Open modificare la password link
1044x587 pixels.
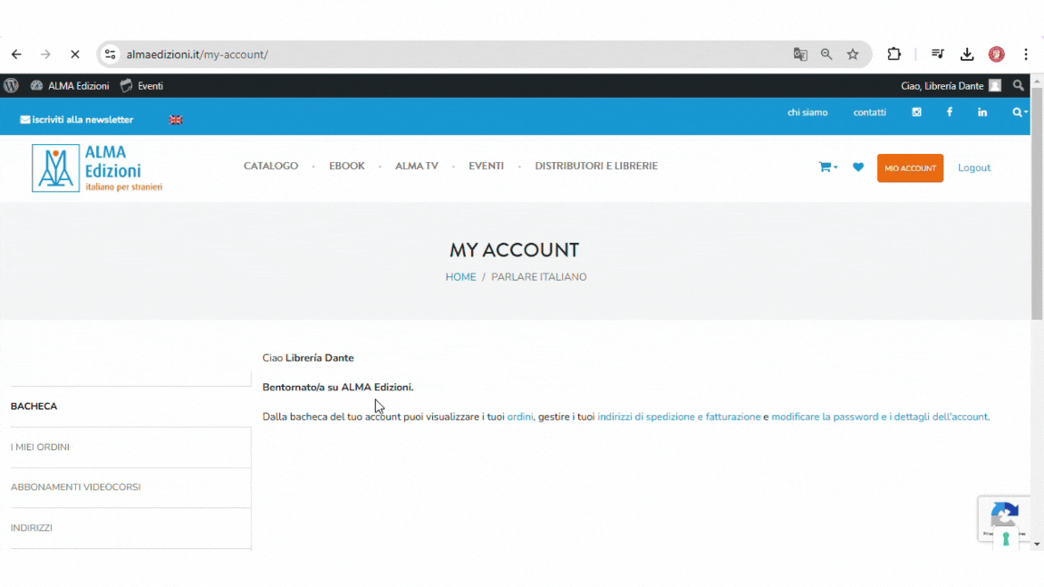click(x=880, y=417)
